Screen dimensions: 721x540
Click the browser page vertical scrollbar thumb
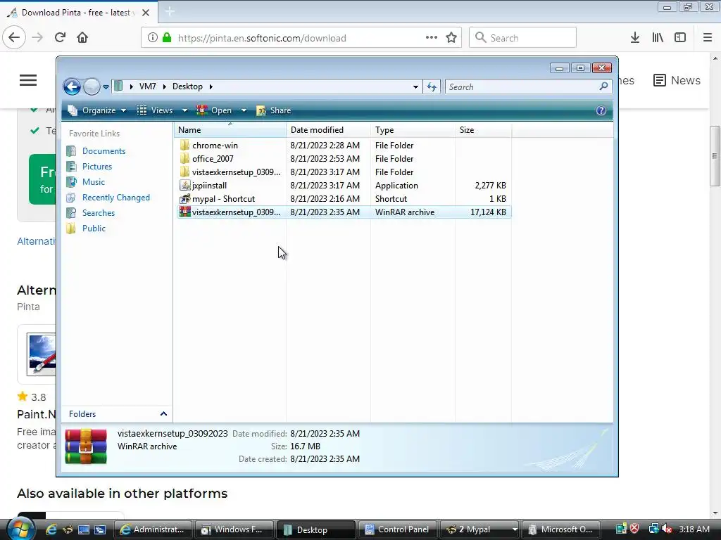(715, 156)
